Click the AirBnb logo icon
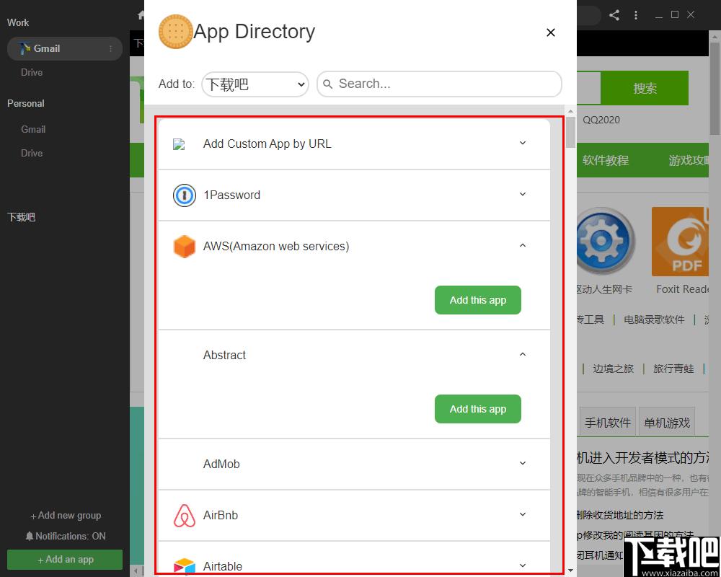 click(185, 516)
